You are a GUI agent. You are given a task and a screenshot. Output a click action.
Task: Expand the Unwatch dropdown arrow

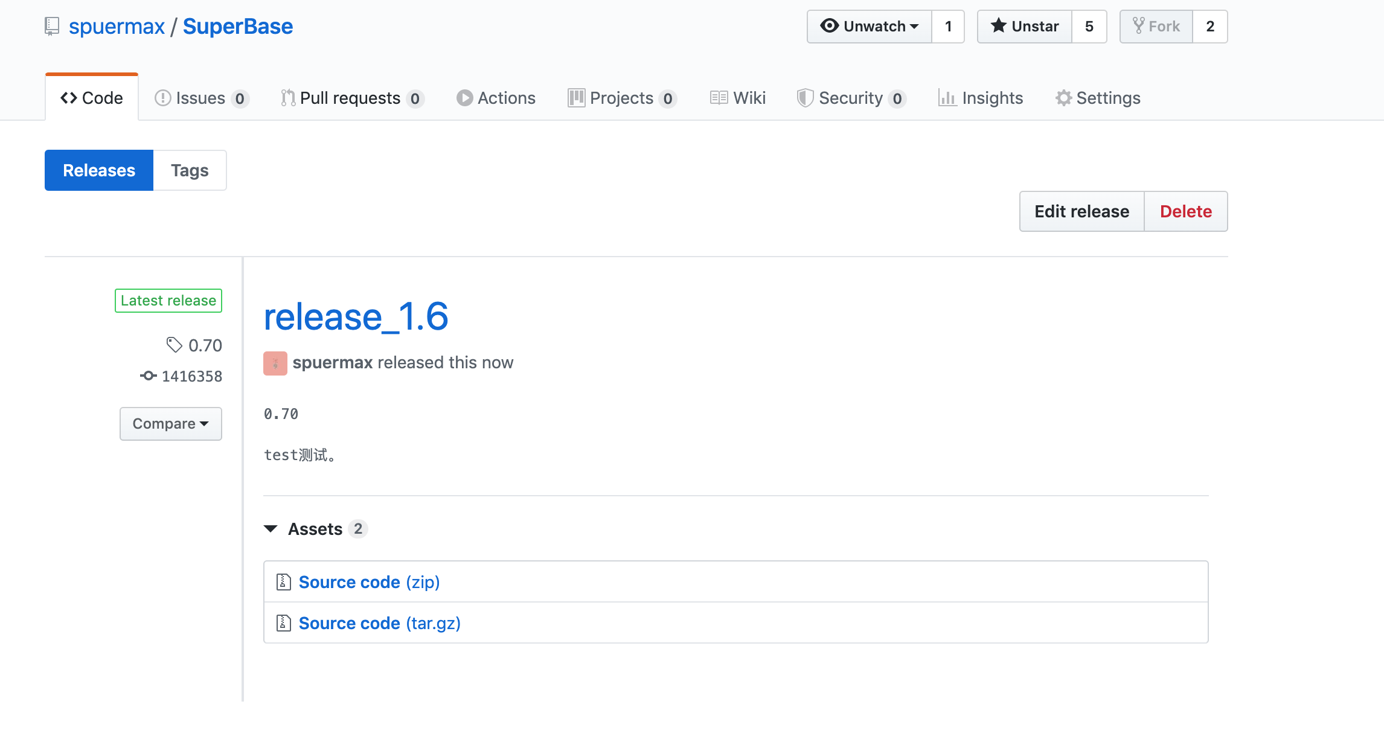tap(913, 26)
